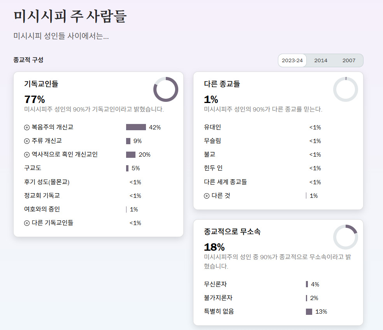Expand the 다른 것 plus icon
The image size is (383, 330).
[x=207, y=196]
